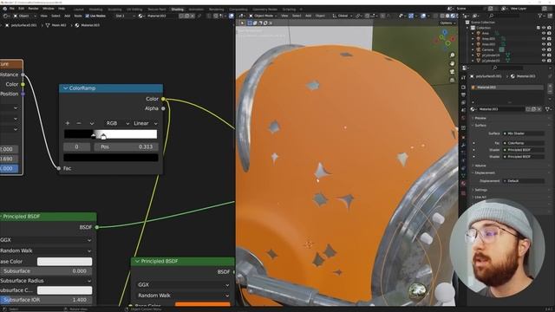Open GGX distribution dropdown in left BSDF

click(46, 240)
